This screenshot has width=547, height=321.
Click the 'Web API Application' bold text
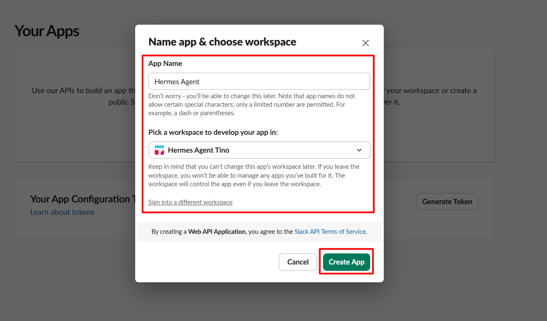[217, 232]
